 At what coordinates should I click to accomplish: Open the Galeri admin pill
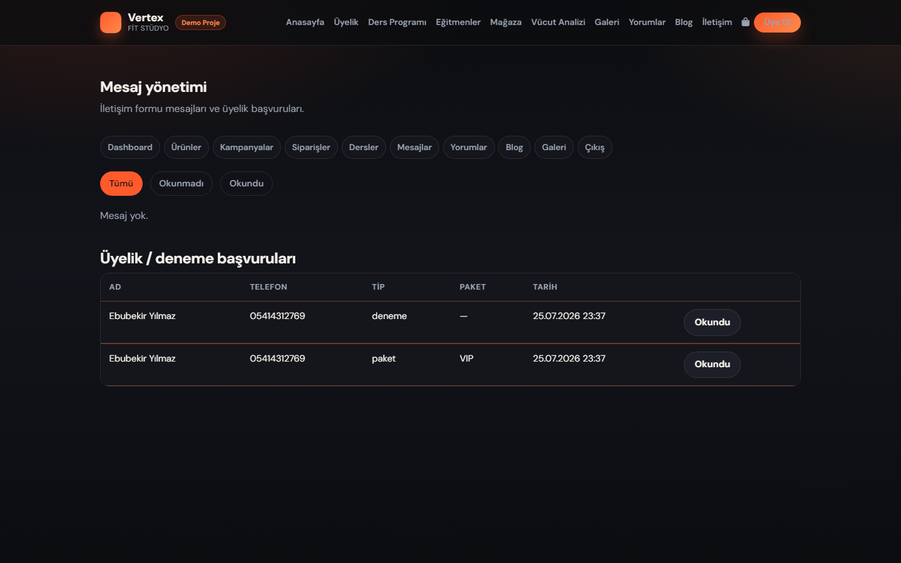point(554,148)
